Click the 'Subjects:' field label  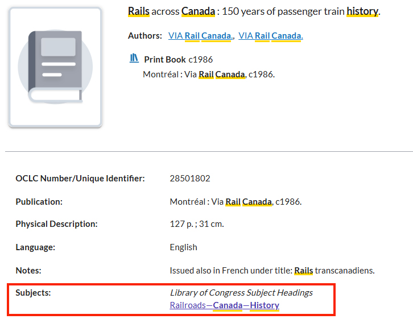[33, 293]
